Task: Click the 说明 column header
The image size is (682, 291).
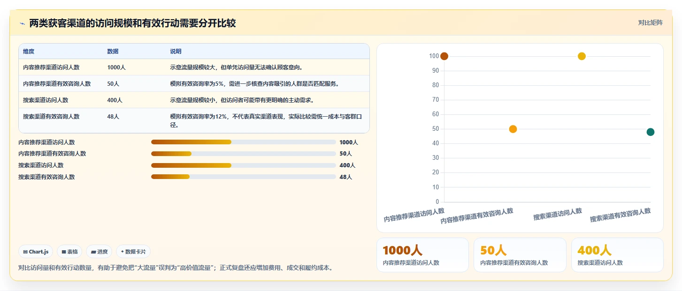Action: tap(176, 52)
